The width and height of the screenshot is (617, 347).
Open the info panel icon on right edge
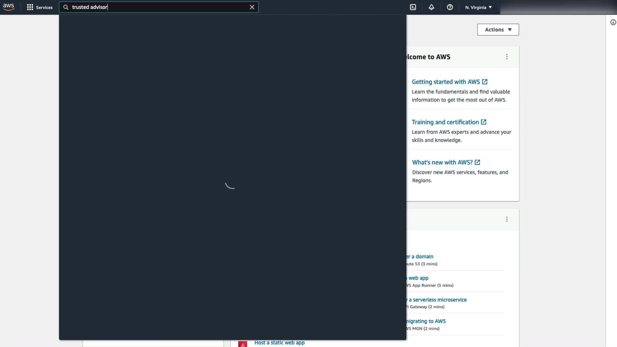(x=613, y=22)
